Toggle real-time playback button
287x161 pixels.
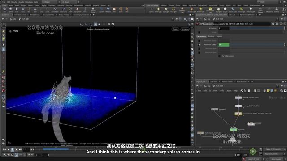[x=16, y=155]
